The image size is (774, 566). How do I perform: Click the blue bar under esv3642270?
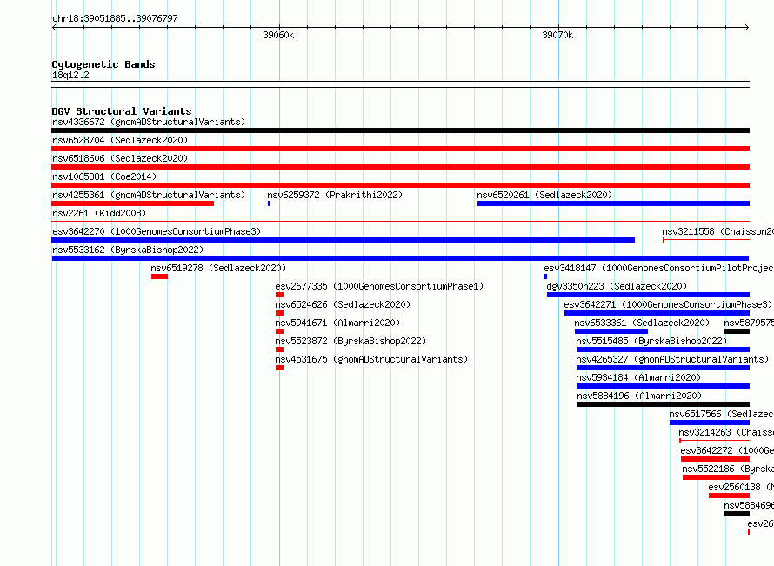(343, 240)
